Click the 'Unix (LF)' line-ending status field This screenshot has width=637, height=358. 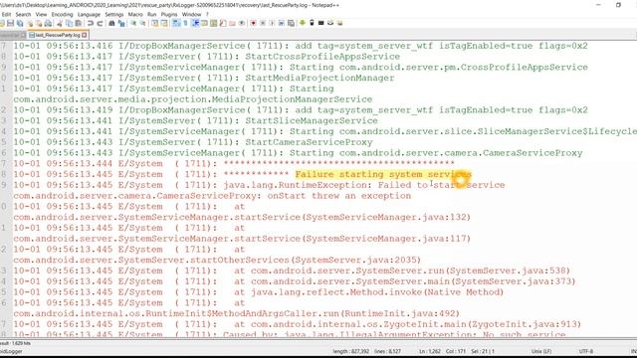[x=541, y=351]
